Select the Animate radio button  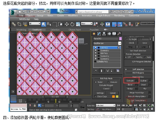[x=109, y=82]
